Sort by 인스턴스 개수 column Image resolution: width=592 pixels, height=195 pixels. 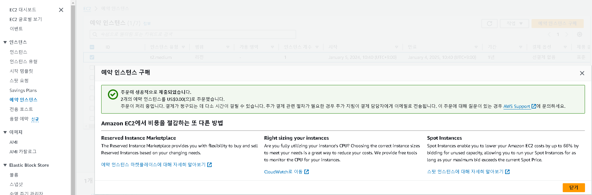[x=317, y=47]
